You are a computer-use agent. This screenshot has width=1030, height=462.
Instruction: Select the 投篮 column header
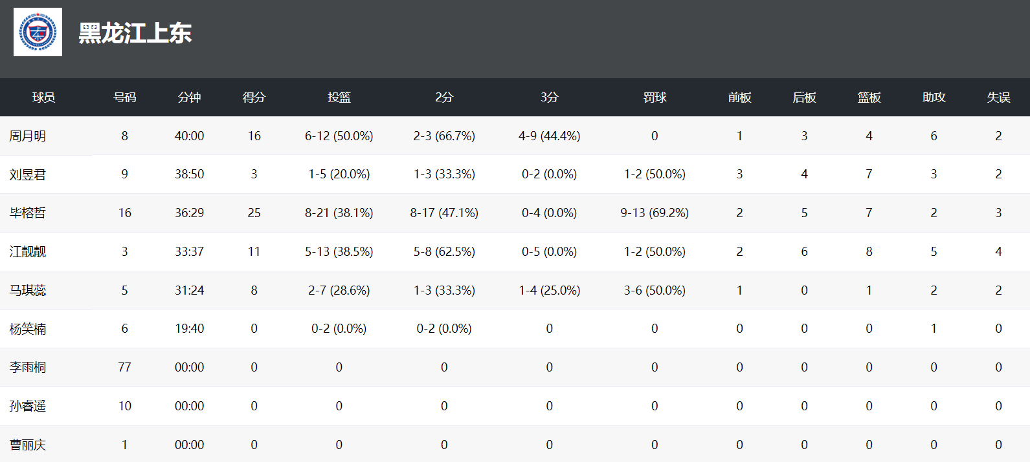pyautogui.click(x=339, y=98)
